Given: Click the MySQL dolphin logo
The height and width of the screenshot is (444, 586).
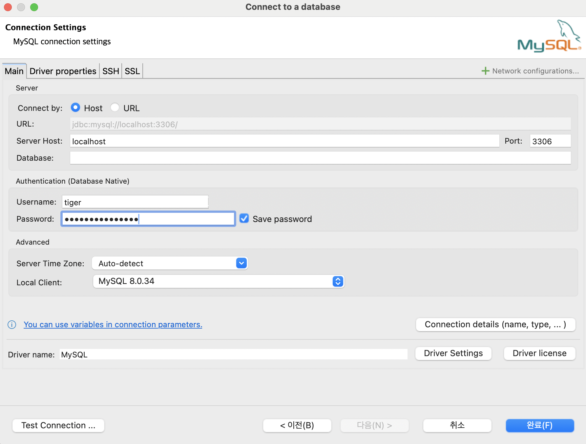Looking at the screenshot, I should tap(549, 36).
